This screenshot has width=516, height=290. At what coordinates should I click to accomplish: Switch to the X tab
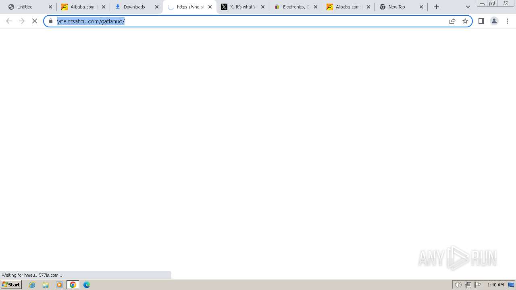click(x=242, y=7)
